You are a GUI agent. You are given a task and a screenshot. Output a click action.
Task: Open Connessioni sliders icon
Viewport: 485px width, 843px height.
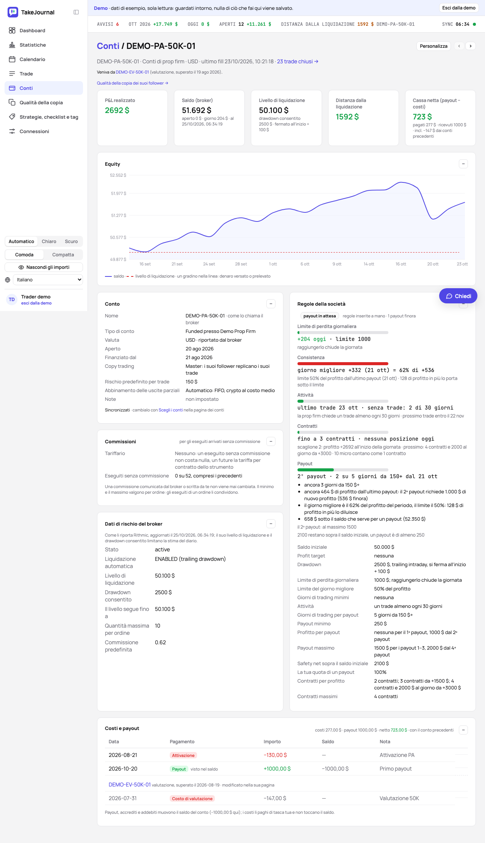[12, 131]
